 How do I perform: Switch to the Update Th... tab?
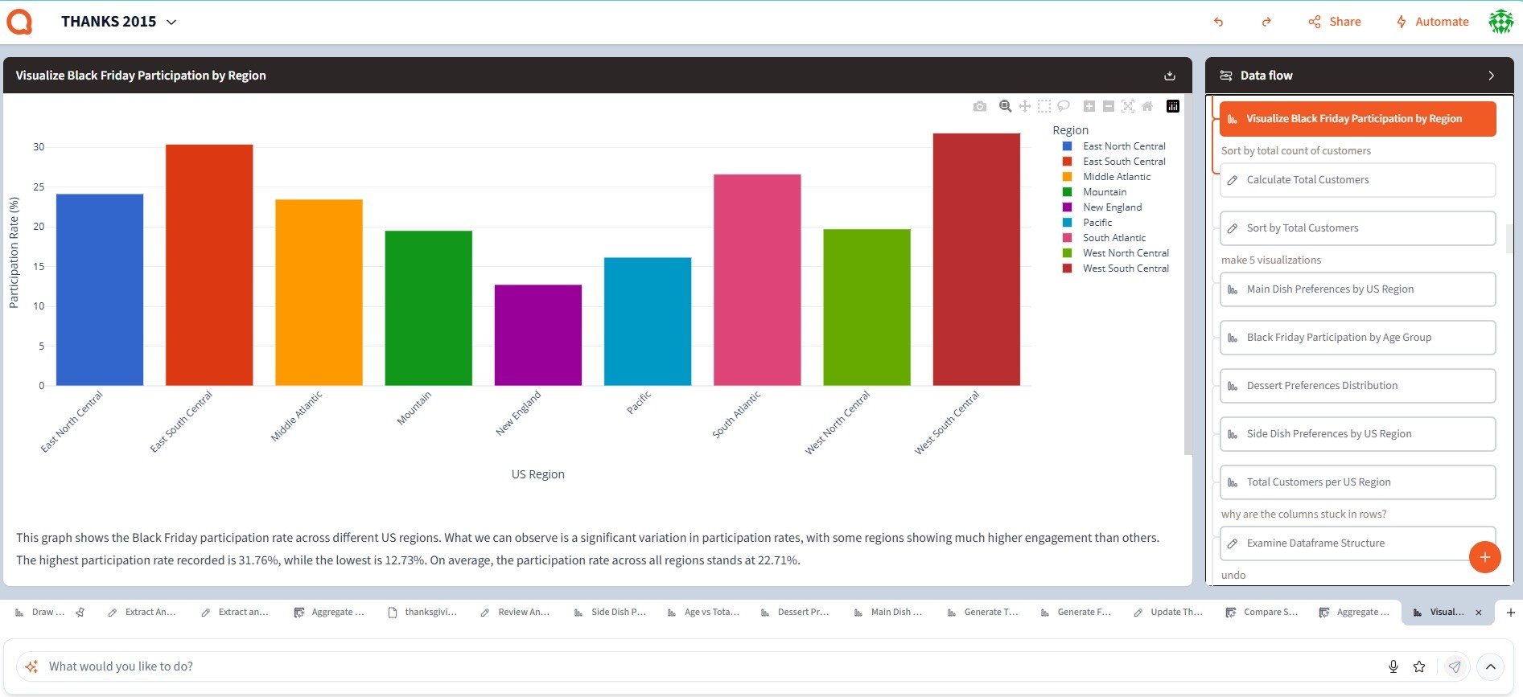[1168, 613]
